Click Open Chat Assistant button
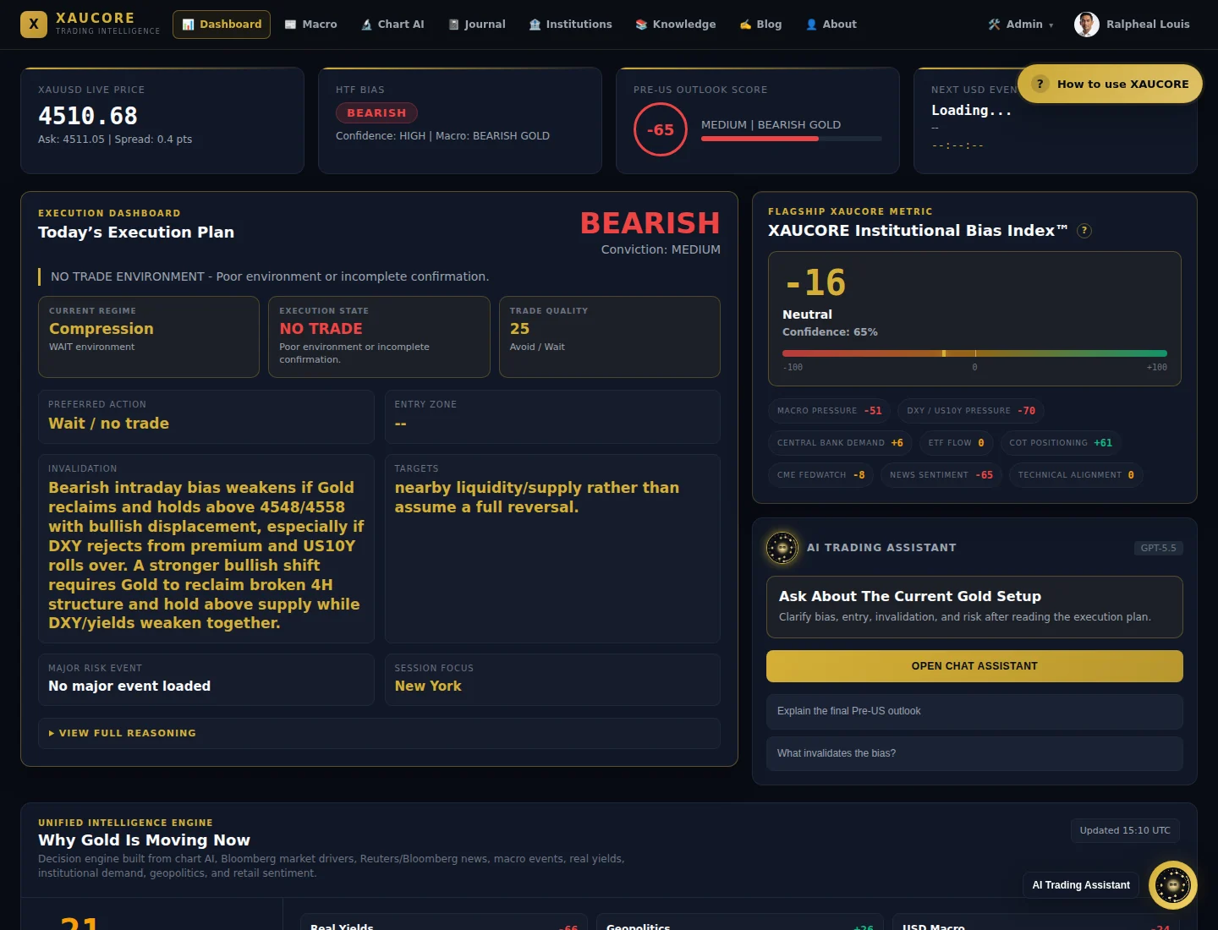Screen dimensions: 1218x930 tap(974, 666)
